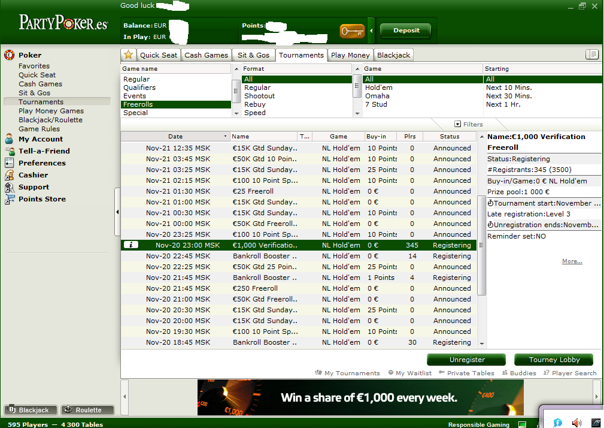
Task: Click the My Account person icon
Action: point(9,139)
